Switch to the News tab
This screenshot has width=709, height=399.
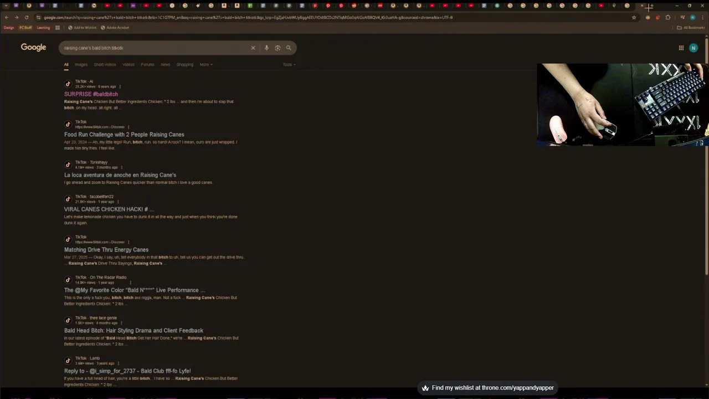tap(165, 64)
